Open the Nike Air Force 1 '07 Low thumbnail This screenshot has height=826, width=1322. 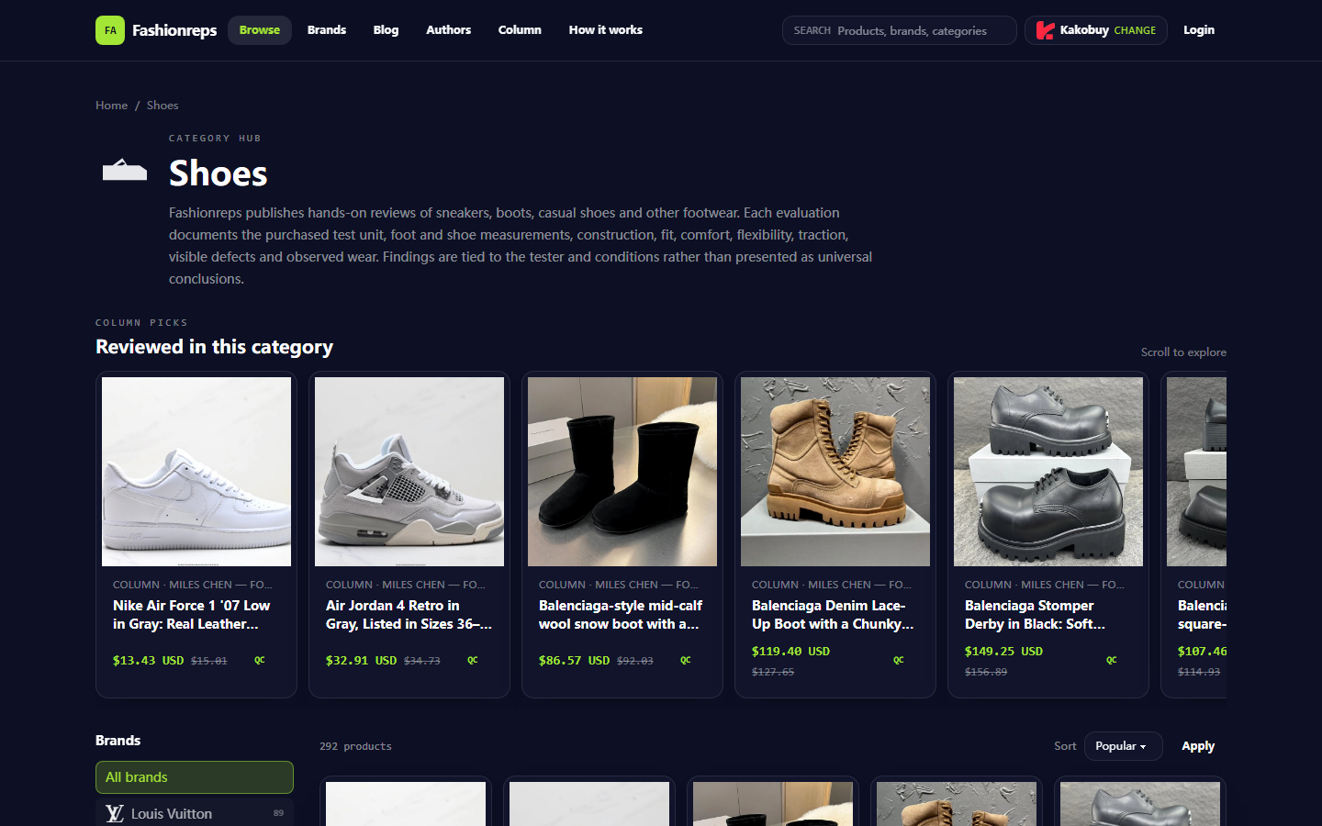[x=196, y=472]
